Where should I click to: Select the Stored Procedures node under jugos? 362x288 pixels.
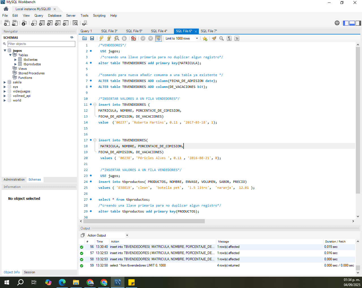pyautogui.click(x=31, y=73)
